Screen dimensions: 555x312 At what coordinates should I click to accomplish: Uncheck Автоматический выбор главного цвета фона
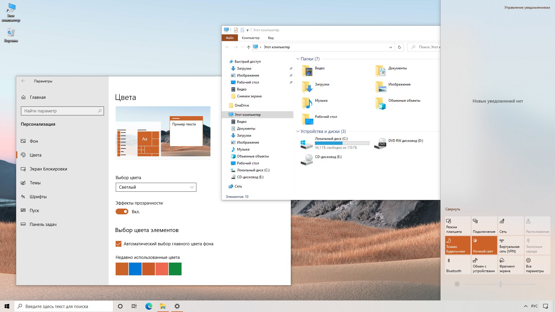click(119, 244)
